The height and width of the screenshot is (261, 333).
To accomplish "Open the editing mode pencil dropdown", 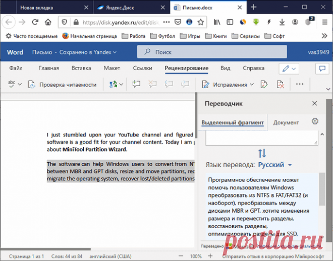I will point(289,69).
